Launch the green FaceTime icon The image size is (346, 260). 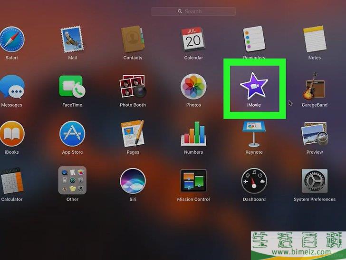coord(72,87)
